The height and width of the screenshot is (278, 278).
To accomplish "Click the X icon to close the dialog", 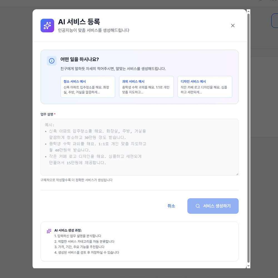I will (233, 25).
